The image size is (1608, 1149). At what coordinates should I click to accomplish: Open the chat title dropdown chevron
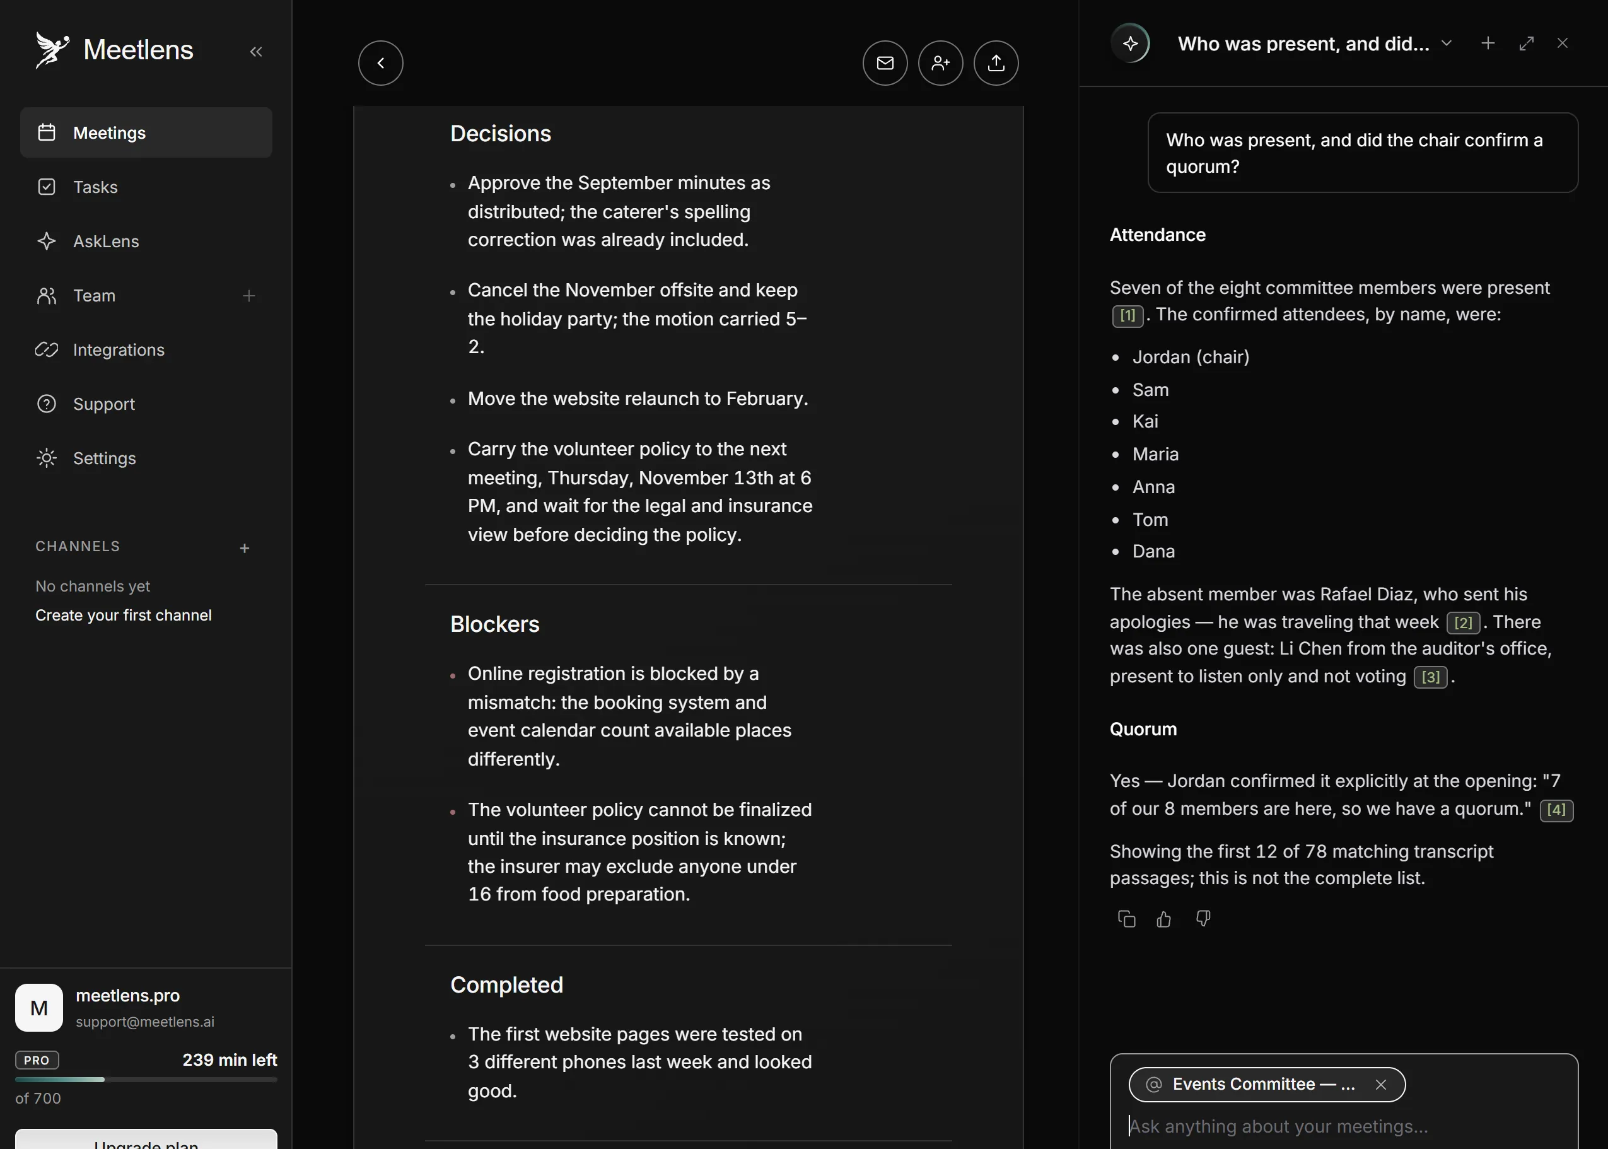tap(1447, 43)
